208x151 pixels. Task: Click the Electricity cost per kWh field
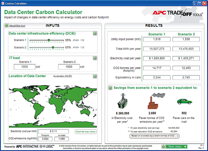tap(53, 131)
